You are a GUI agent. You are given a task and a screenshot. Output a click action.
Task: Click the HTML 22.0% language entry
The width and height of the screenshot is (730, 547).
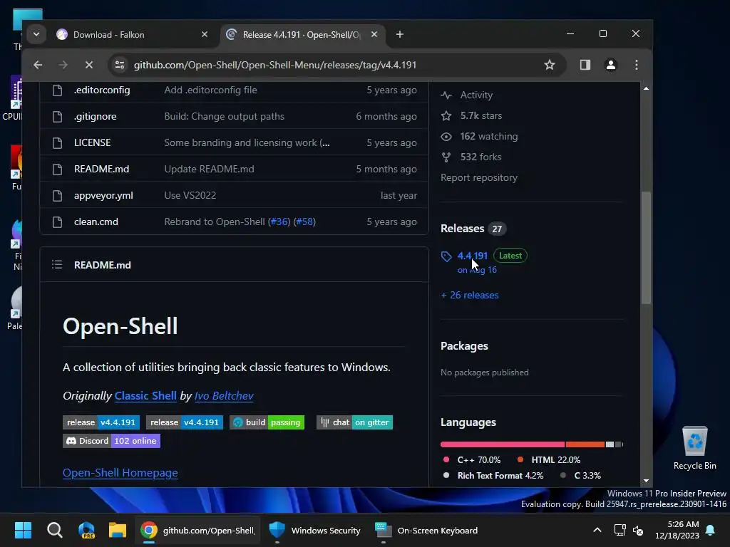click(549, 460)
